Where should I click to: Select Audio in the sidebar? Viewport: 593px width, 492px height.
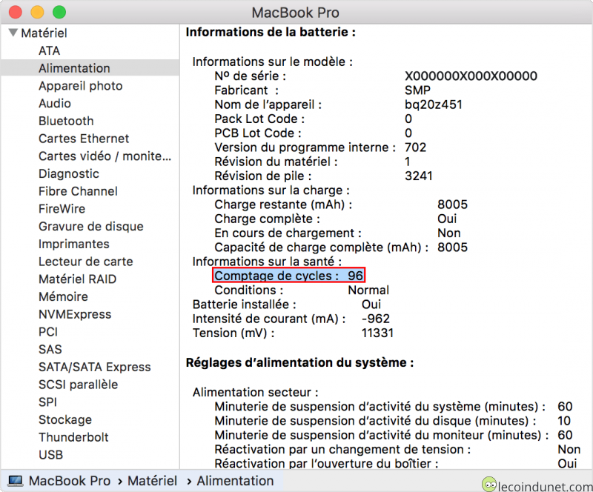[55, 103]
